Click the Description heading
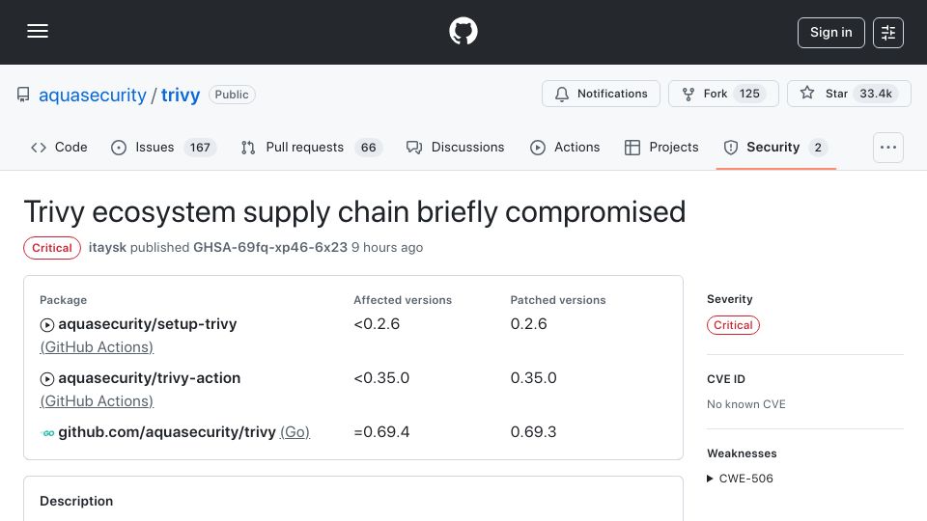Image resolution: width=927 pixels, height=521 pixels. [76, 501]
